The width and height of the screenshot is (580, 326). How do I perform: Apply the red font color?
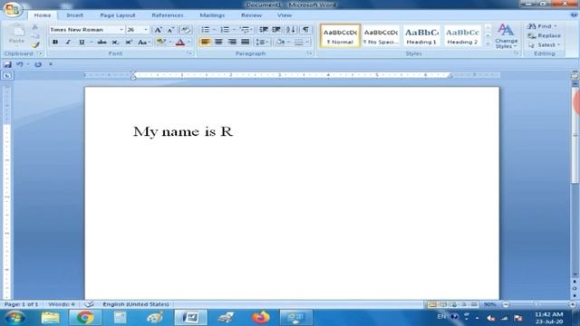pyautogui.click(x=180, y=43)
